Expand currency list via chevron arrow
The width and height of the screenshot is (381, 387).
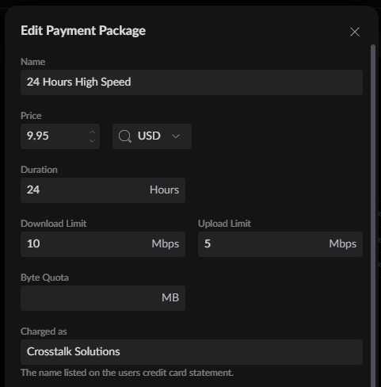(176, 136)
